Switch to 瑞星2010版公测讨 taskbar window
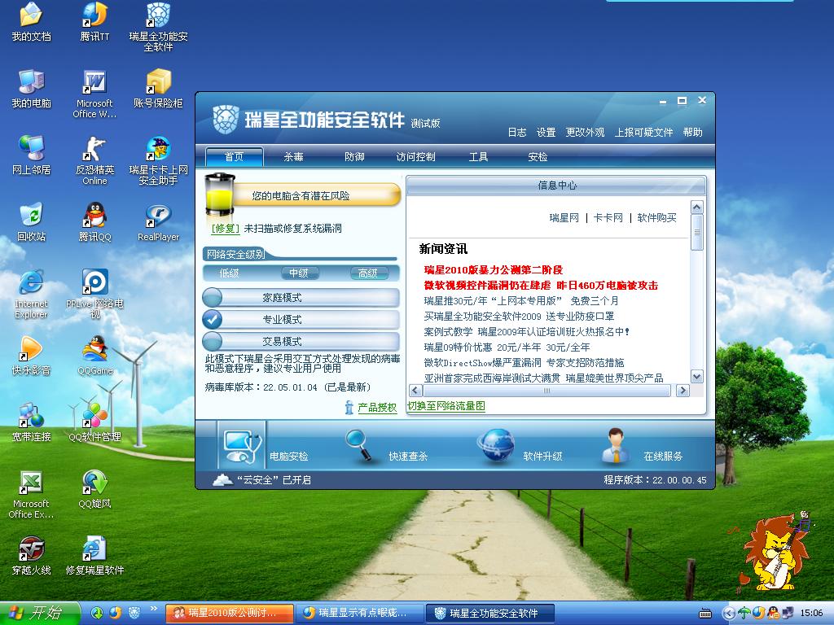834x625 pixels. 229,613
